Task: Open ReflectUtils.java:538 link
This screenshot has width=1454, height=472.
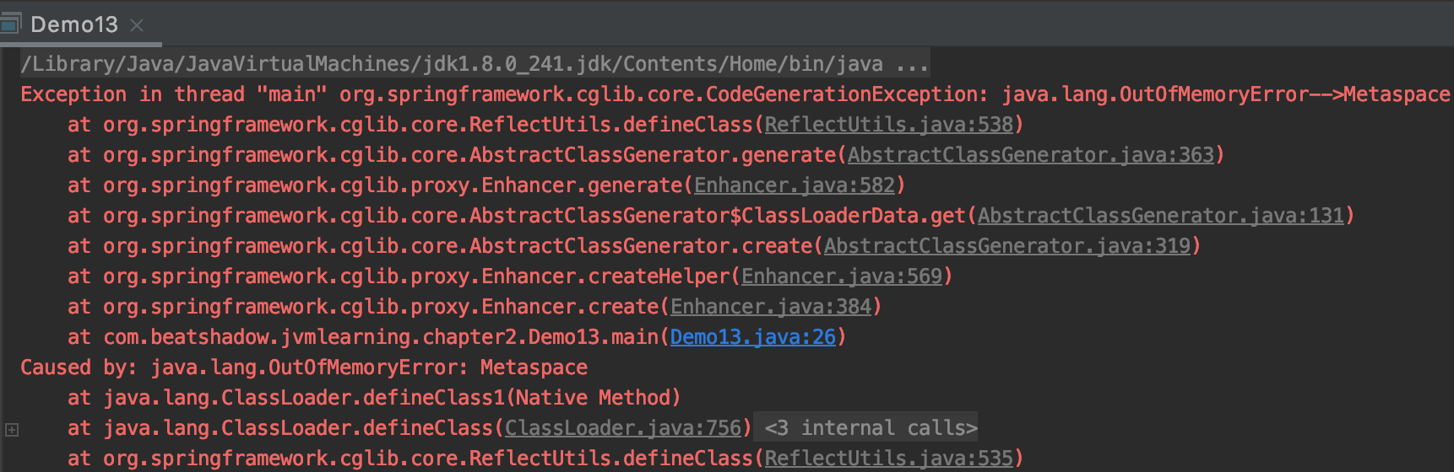Action: click(888, 125)
